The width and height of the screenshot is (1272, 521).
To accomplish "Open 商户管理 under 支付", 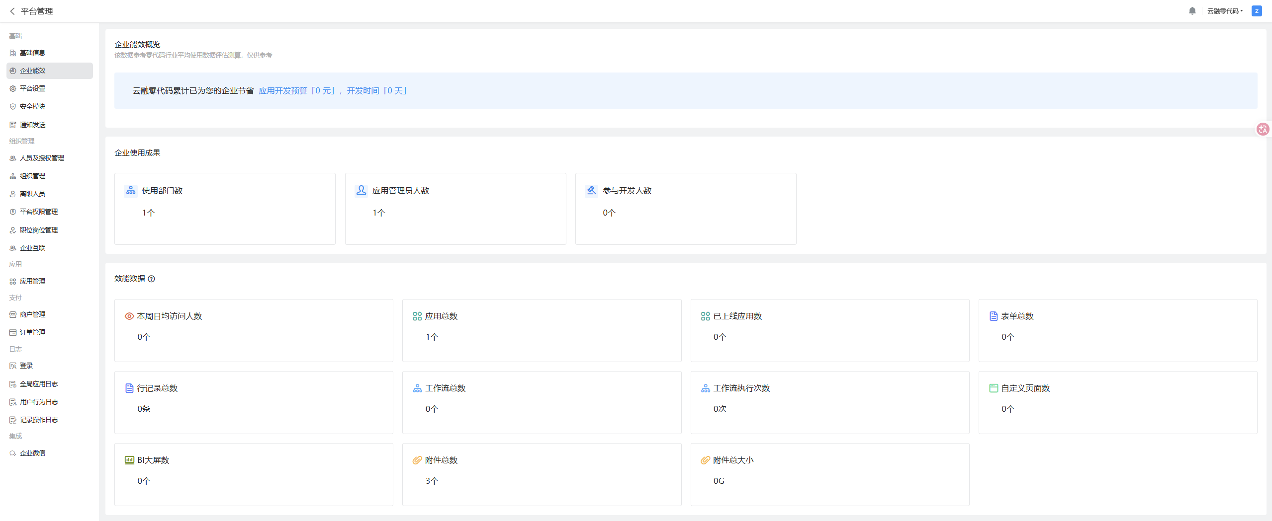I will pos(32,314).
